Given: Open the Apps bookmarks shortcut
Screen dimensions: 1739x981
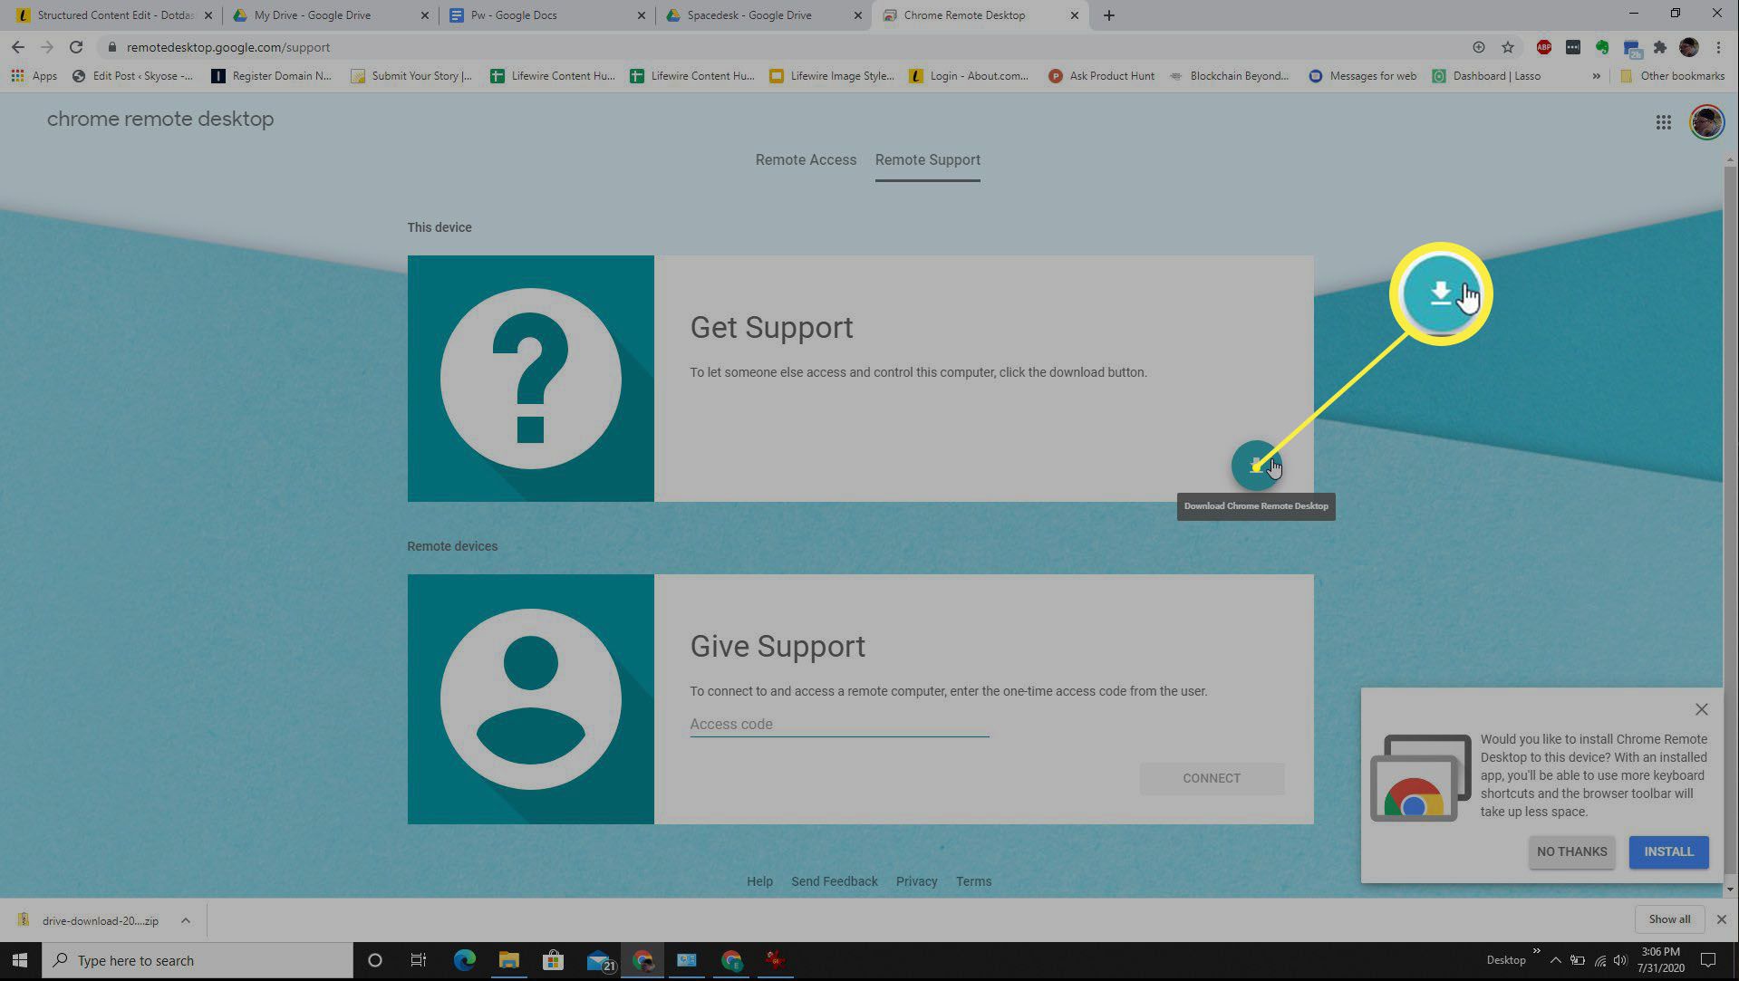Looking at the screenshot, I should click(x=34, y=76).
